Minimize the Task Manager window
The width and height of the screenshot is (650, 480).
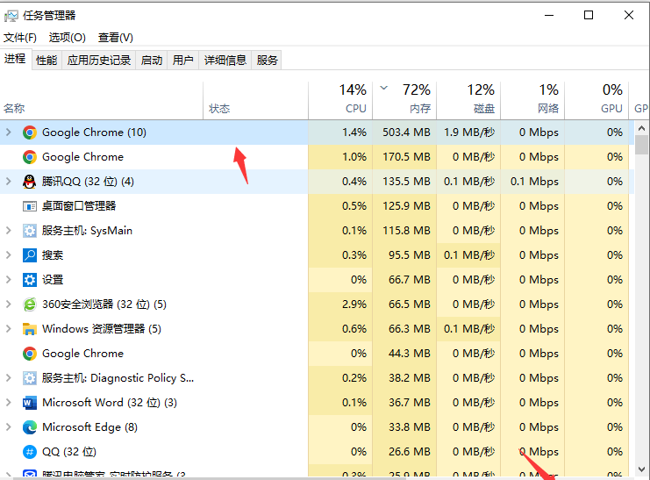(x=549, y=15)
